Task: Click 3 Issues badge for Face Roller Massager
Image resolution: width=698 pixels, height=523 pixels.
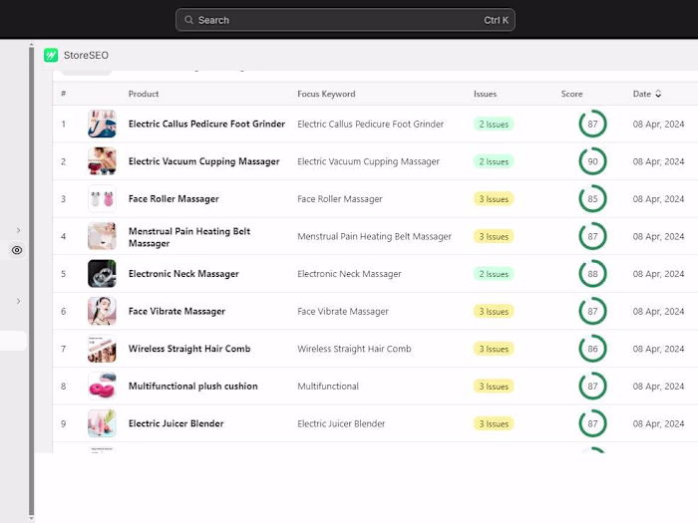Action: pos(494,199)
